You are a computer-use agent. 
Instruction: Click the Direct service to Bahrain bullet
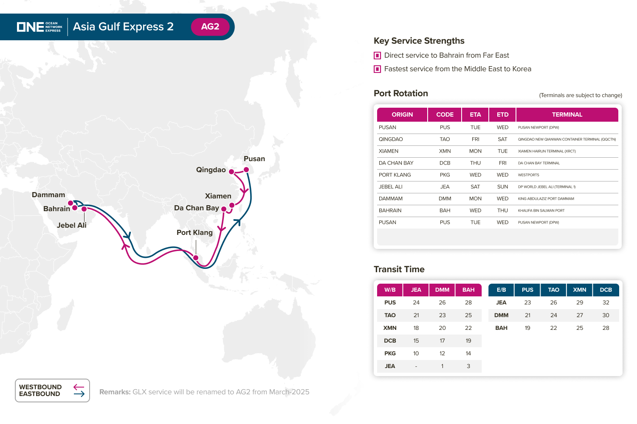377,56
